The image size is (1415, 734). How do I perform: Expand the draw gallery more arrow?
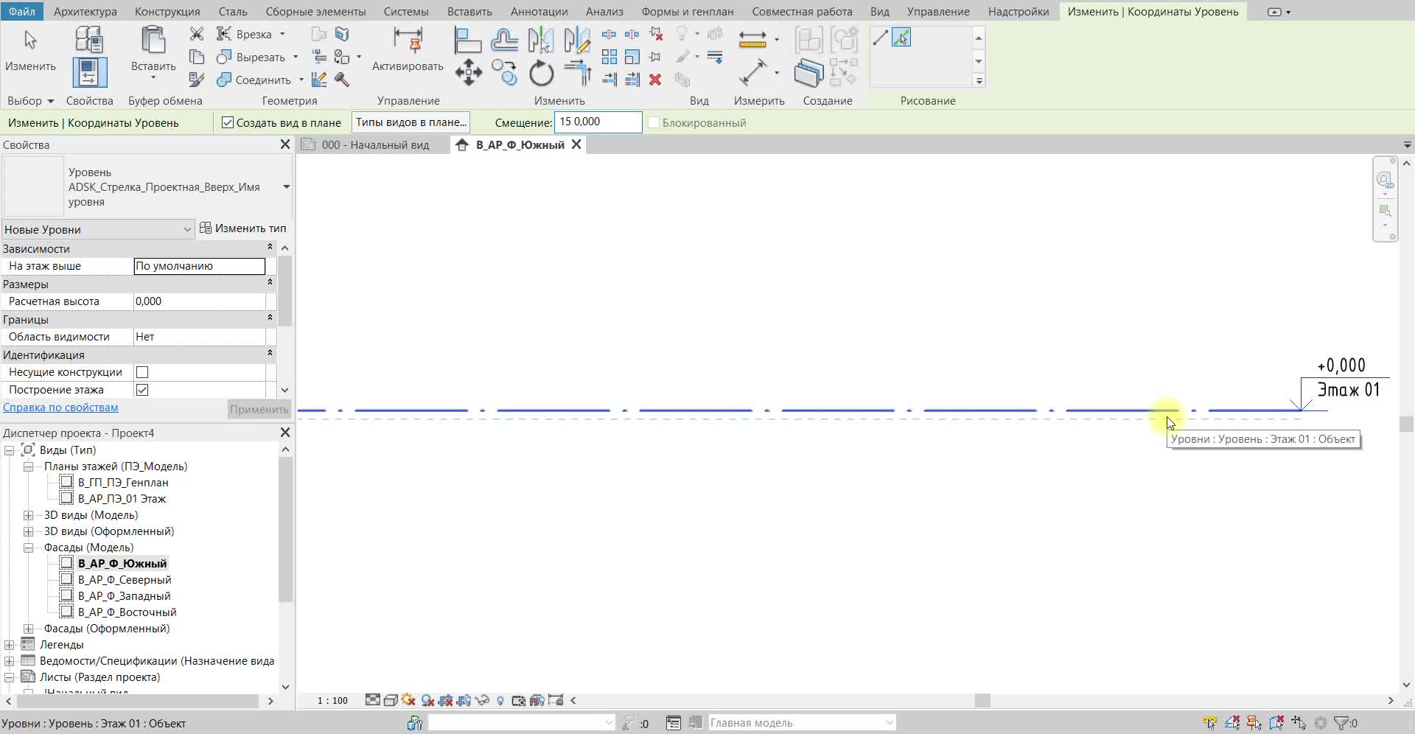[x=979, y=80]
